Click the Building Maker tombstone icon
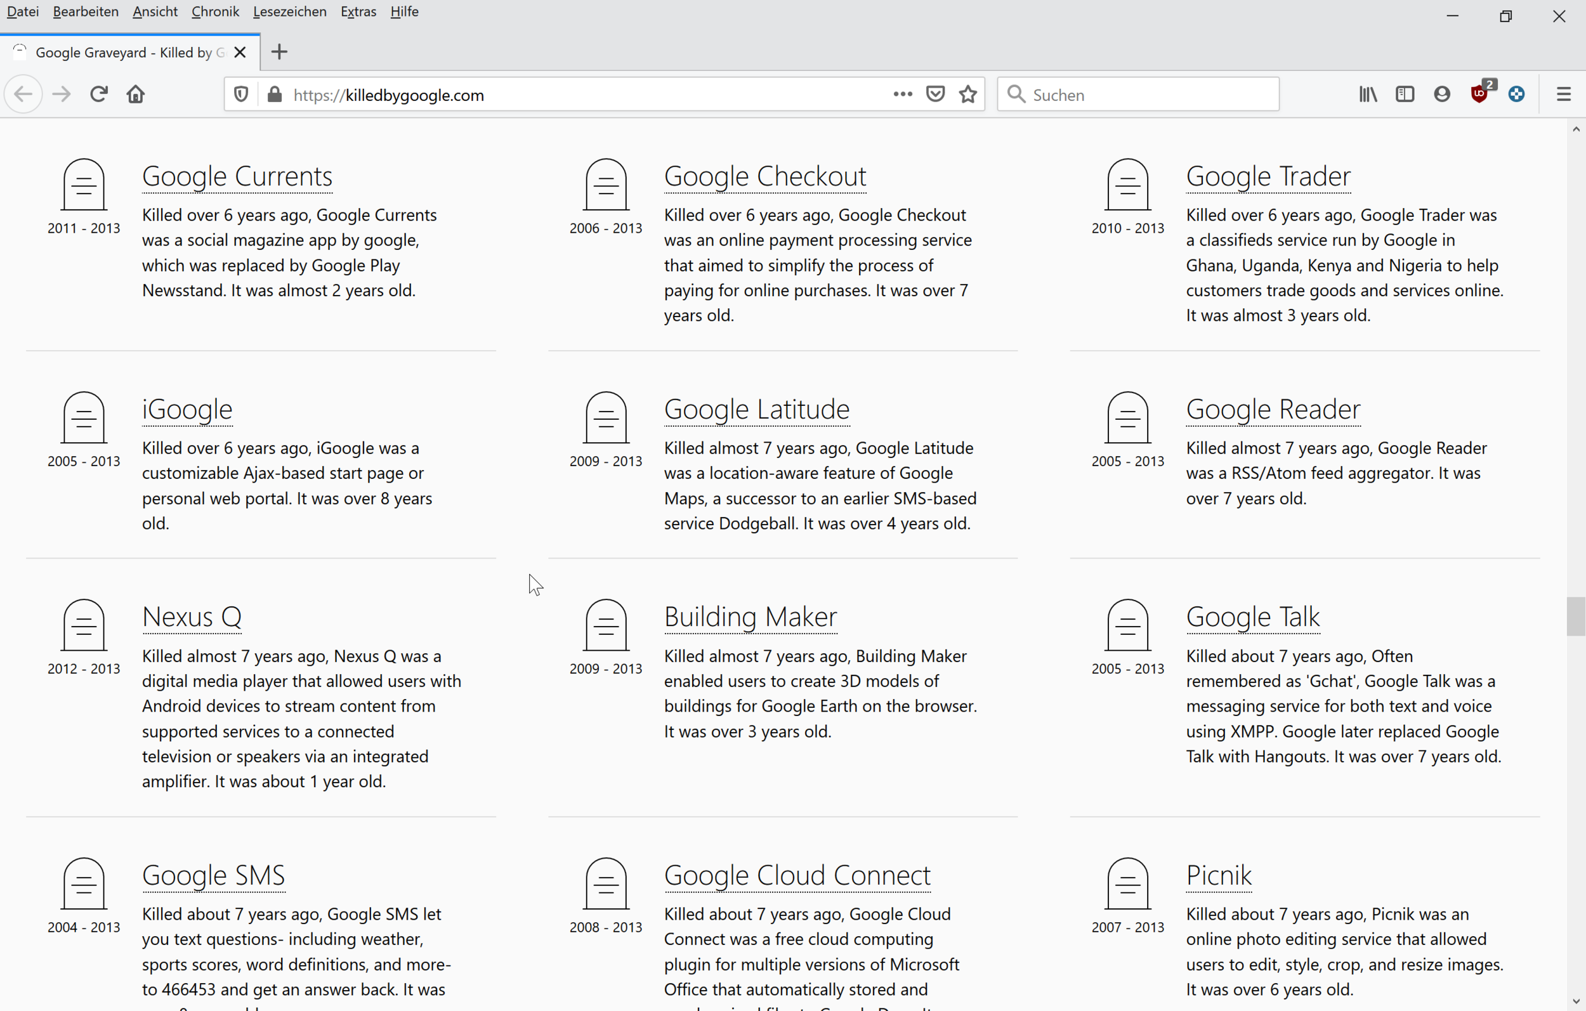1586x1011 pixels. coord(606,624)
